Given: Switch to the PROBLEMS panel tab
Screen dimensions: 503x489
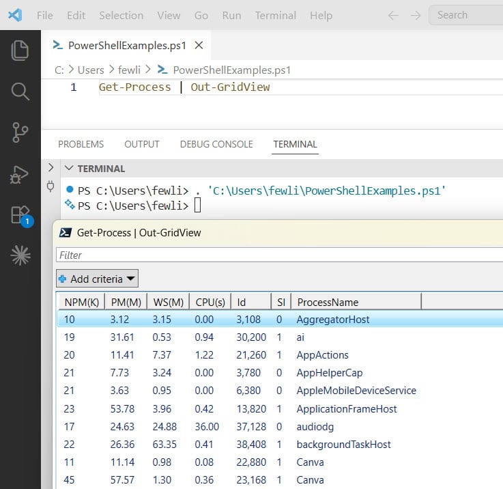Looking at the screenshot, I should [81, 144].
